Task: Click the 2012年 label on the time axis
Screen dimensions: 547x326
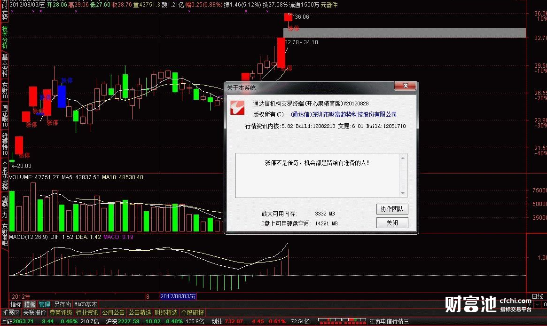Action: click(21, 297)
